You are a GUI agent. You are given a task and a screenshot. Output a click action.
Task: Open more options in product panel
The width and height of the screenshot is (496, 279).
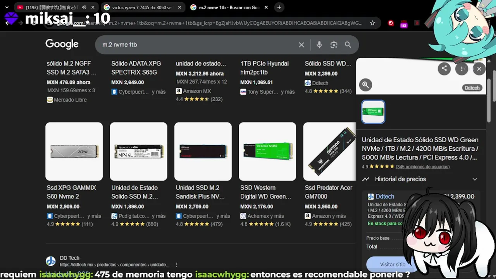(x=462, y=69)
